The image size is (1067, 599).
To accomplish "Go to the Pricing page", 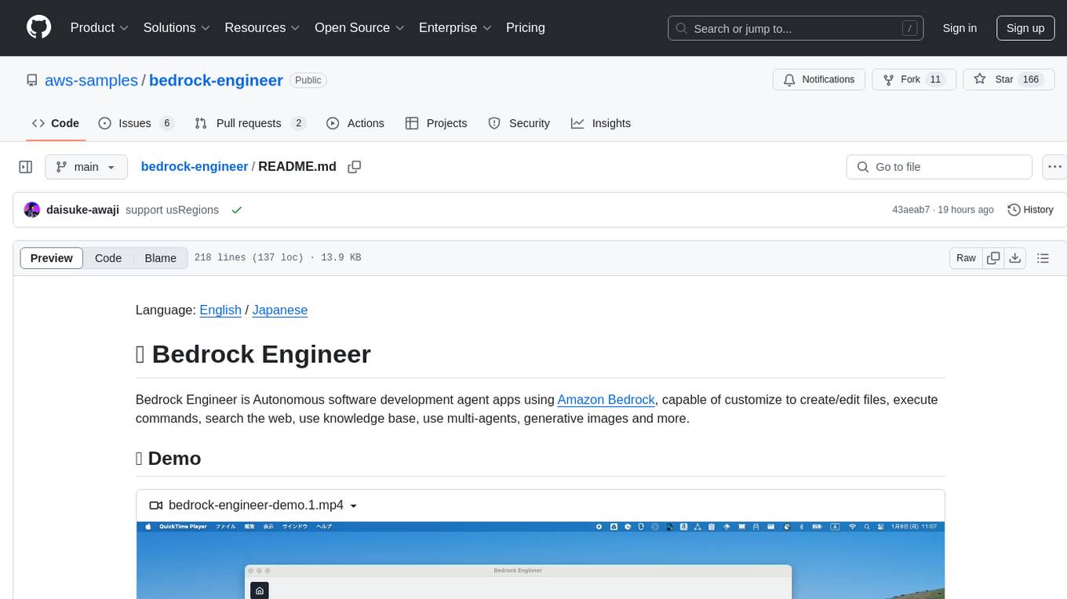I will (526, 27).
